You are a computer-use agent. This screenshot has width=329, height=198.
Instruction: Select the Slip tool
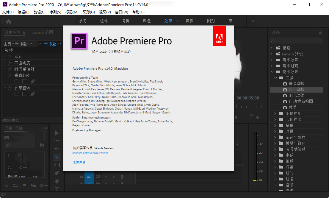[57, 165]
